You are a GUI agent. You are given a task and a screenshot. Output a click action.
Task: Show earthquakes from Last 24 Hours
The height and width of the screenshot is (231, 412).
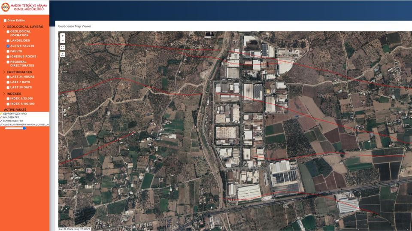coord(8,77)
